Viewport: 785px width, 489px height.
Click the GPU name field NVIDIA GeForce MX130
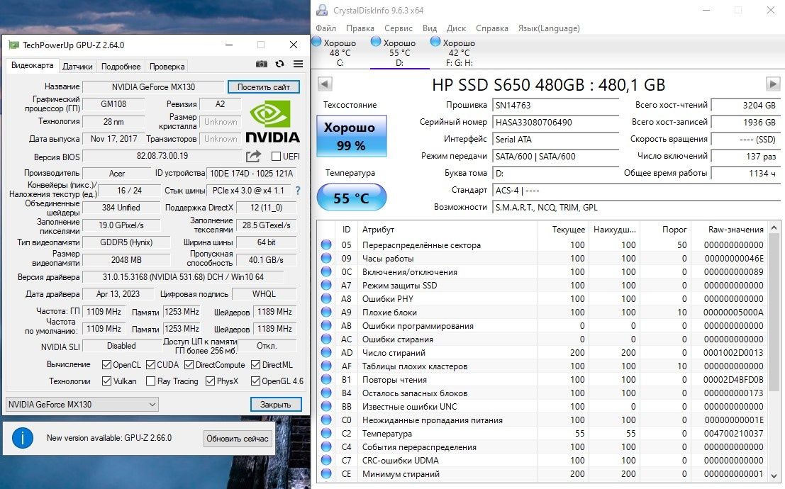153,86
